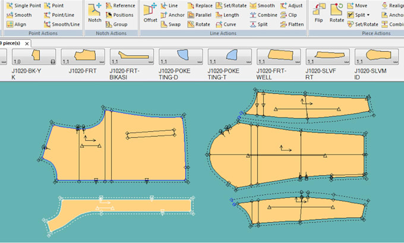
Task: Choose the Align point tool
Action: pos(17,24)
